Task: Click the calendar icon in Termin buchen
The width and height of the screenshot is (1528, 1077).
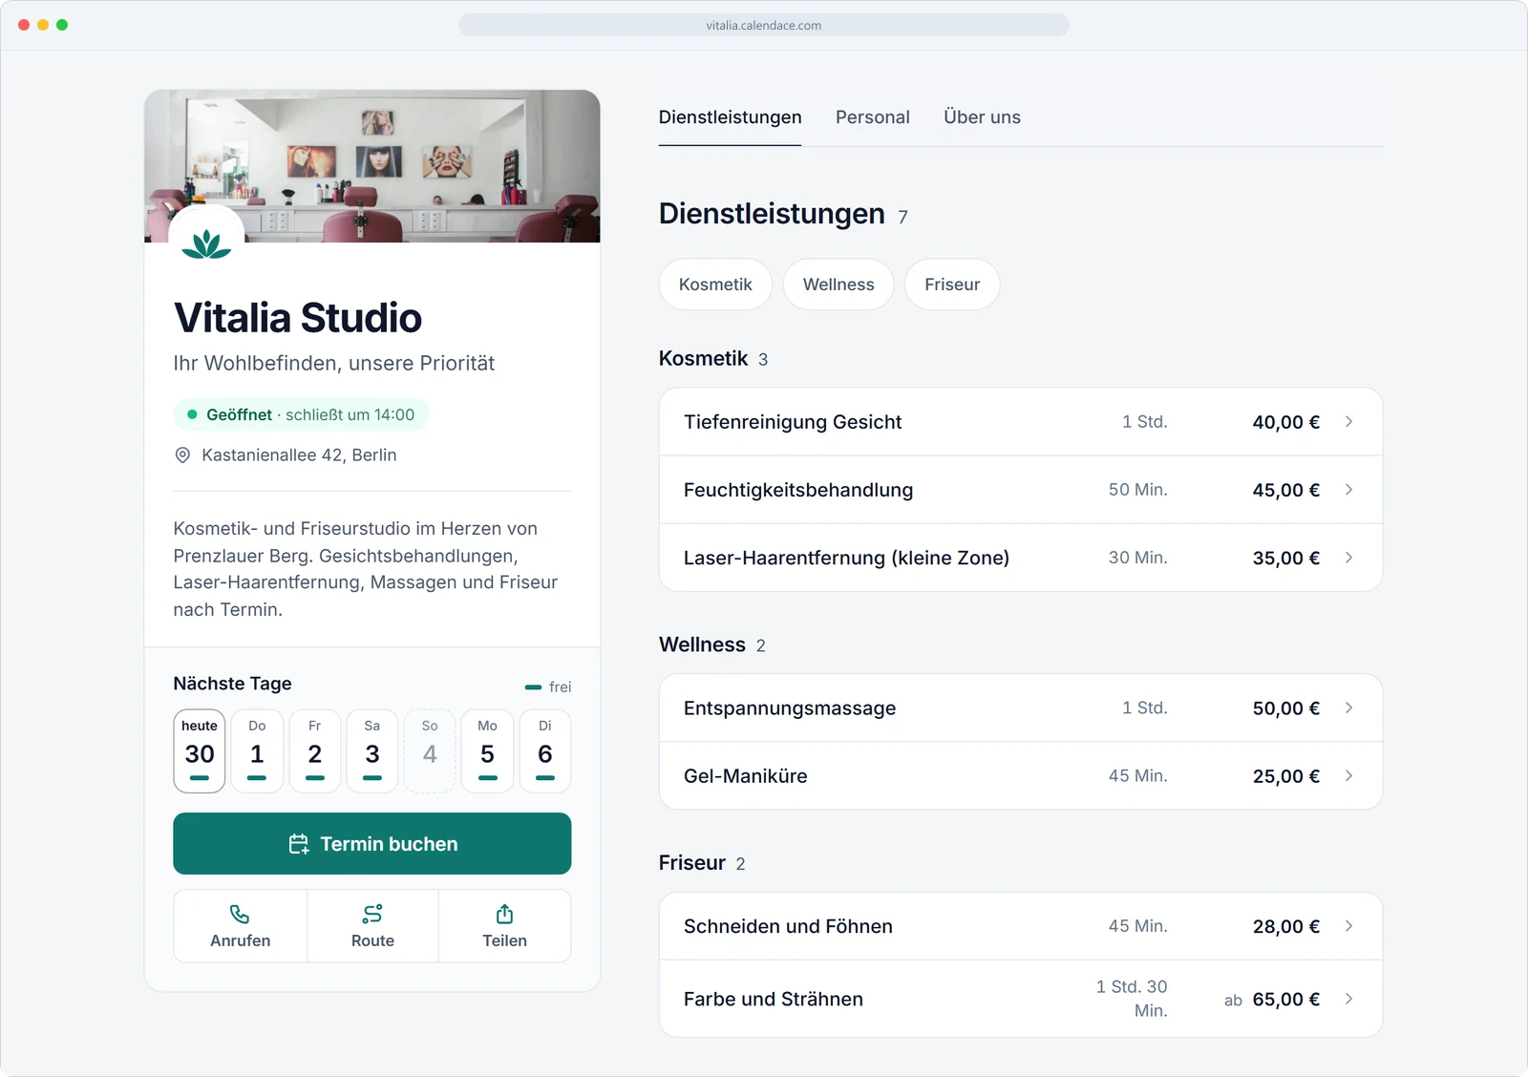Action: (299, 844)
